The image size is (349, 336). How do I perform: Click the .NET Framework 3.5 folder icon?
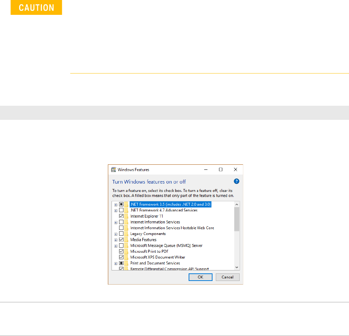[x=126, y=205]
